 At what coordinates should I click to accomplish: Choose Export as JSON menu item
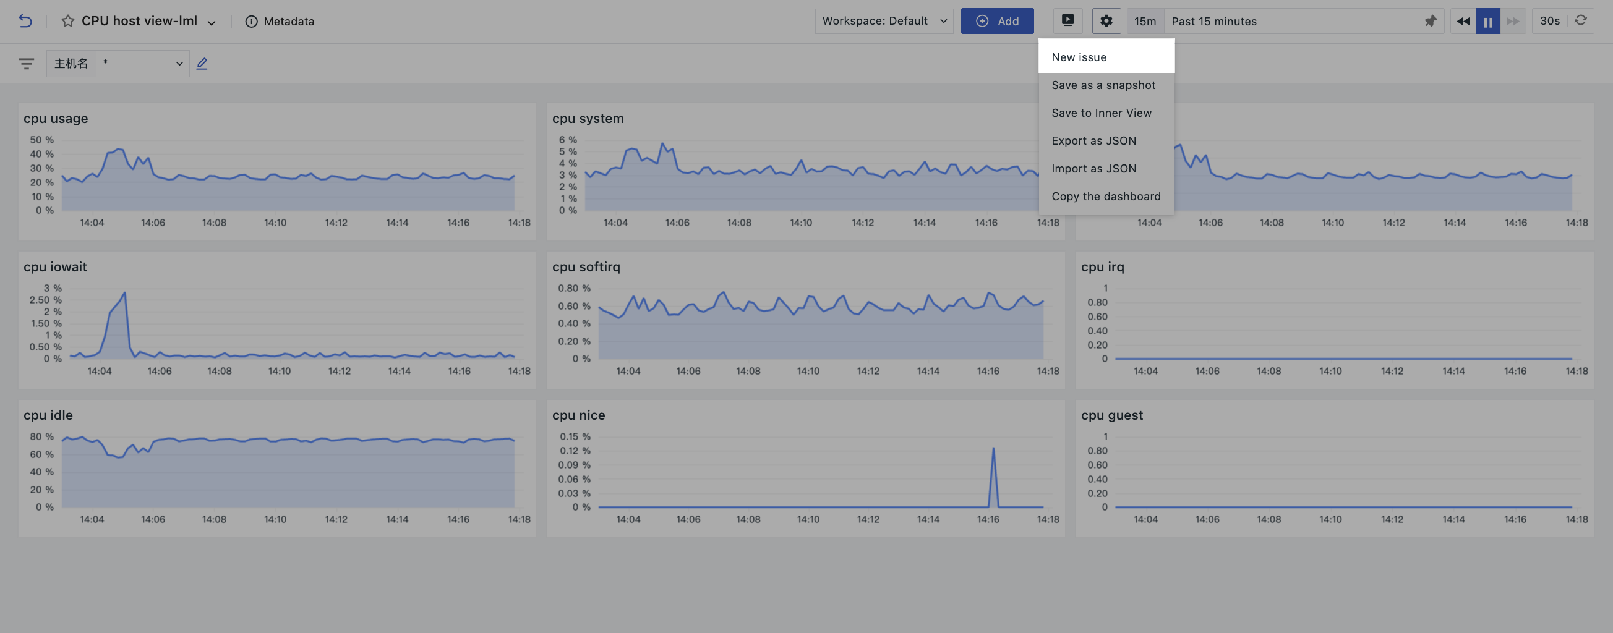[x=1093, y=141]
